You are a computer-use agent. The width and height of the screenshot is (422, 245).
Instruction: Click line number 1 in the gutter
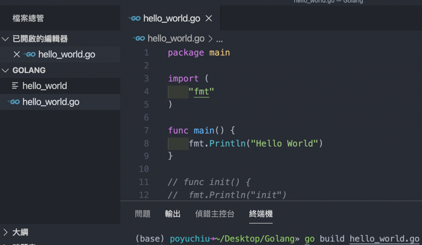(x=146, y=52)
